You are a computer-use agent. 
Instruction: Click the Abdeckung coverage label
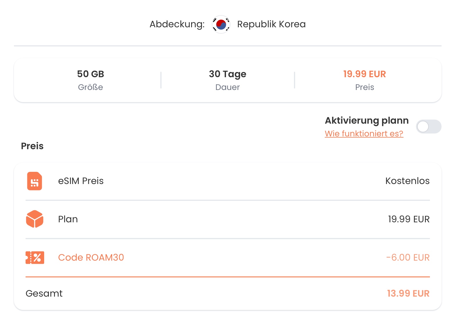177,24
